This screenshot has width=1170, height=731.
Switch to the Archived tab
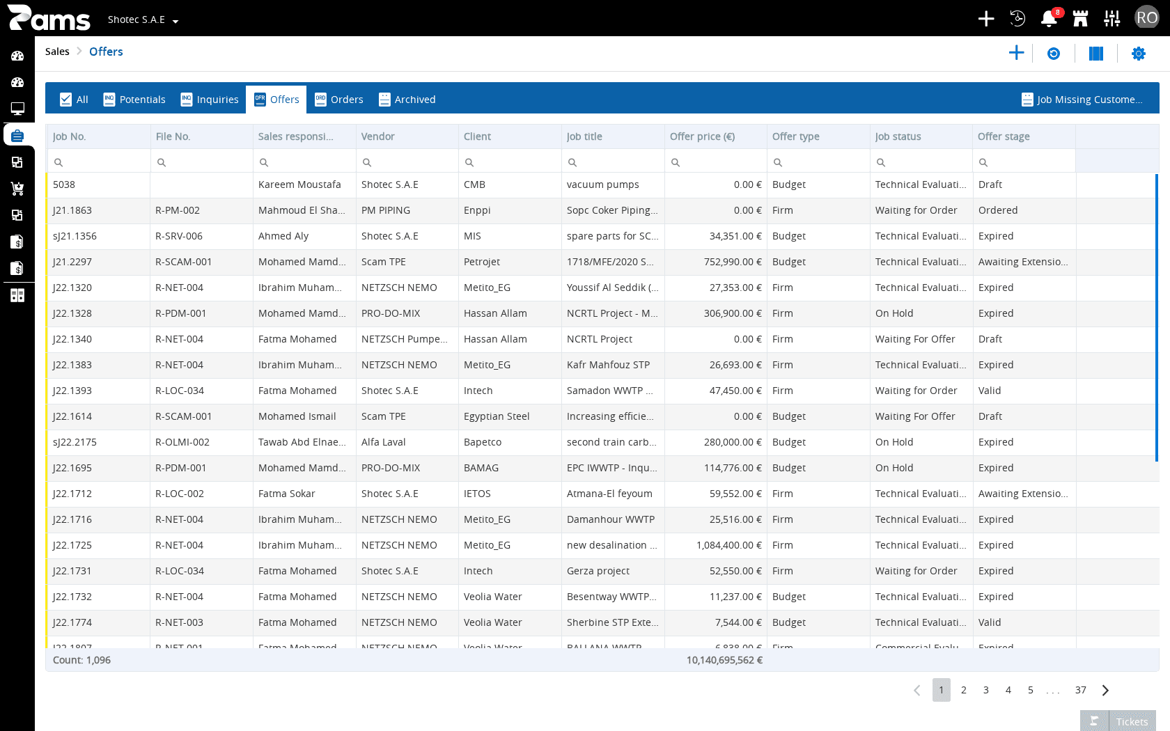[x=407, y=100]
